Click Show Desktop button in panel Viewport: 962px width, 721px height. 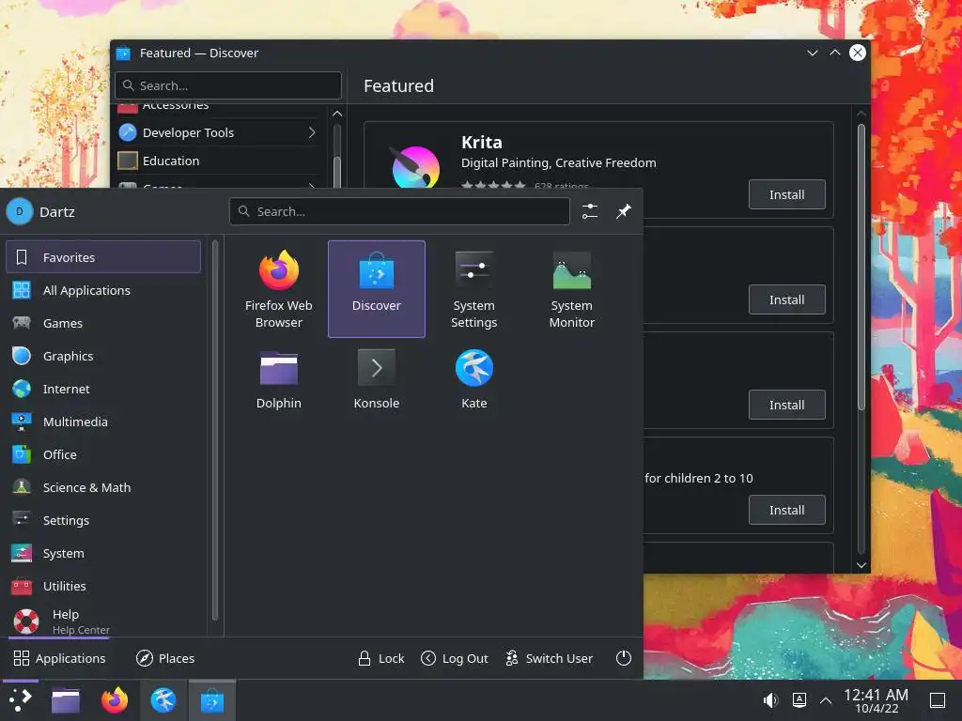pos(938,700)
